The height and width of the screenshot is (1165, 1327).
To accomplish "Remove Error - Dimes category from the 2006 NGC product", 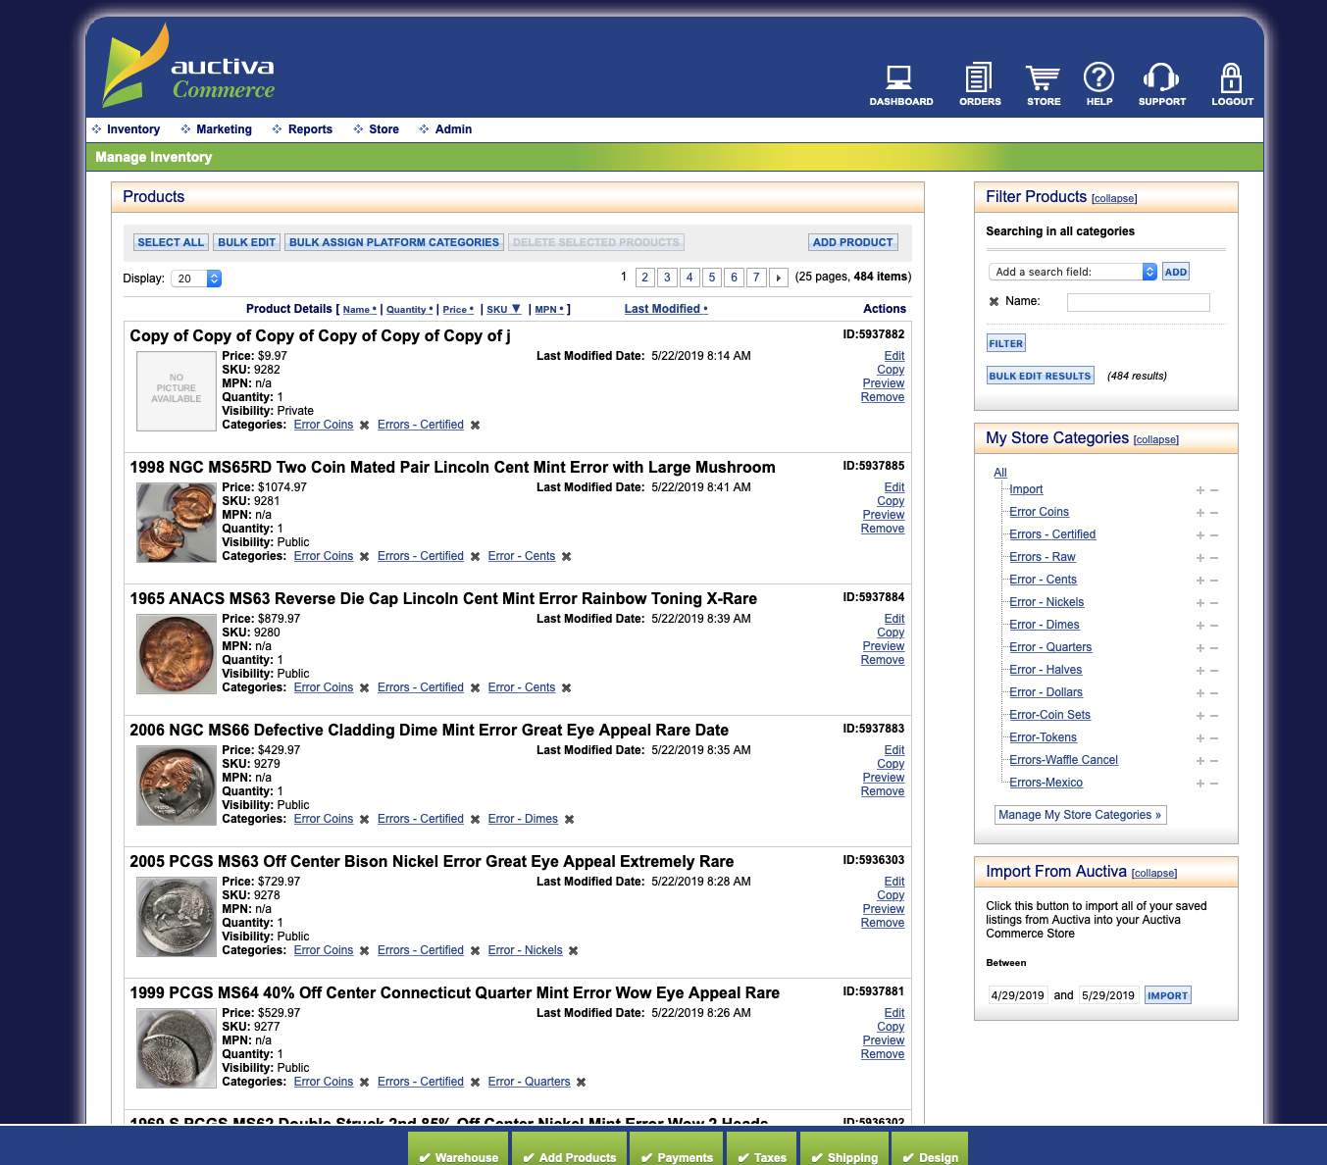I will pos(569,820).
